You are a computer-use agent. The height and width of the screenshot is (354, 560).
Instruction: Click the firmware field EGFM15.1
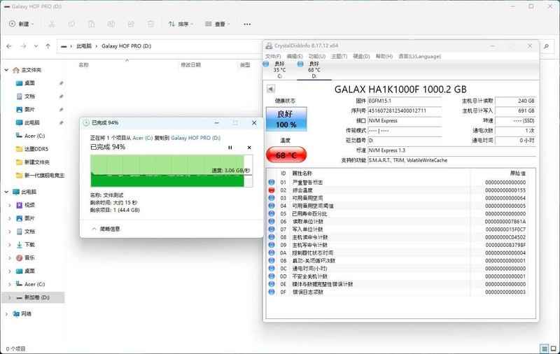(405, 101)
